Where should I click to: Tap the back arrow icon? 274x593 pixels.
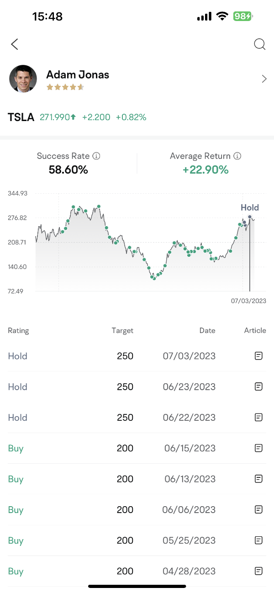15,44
